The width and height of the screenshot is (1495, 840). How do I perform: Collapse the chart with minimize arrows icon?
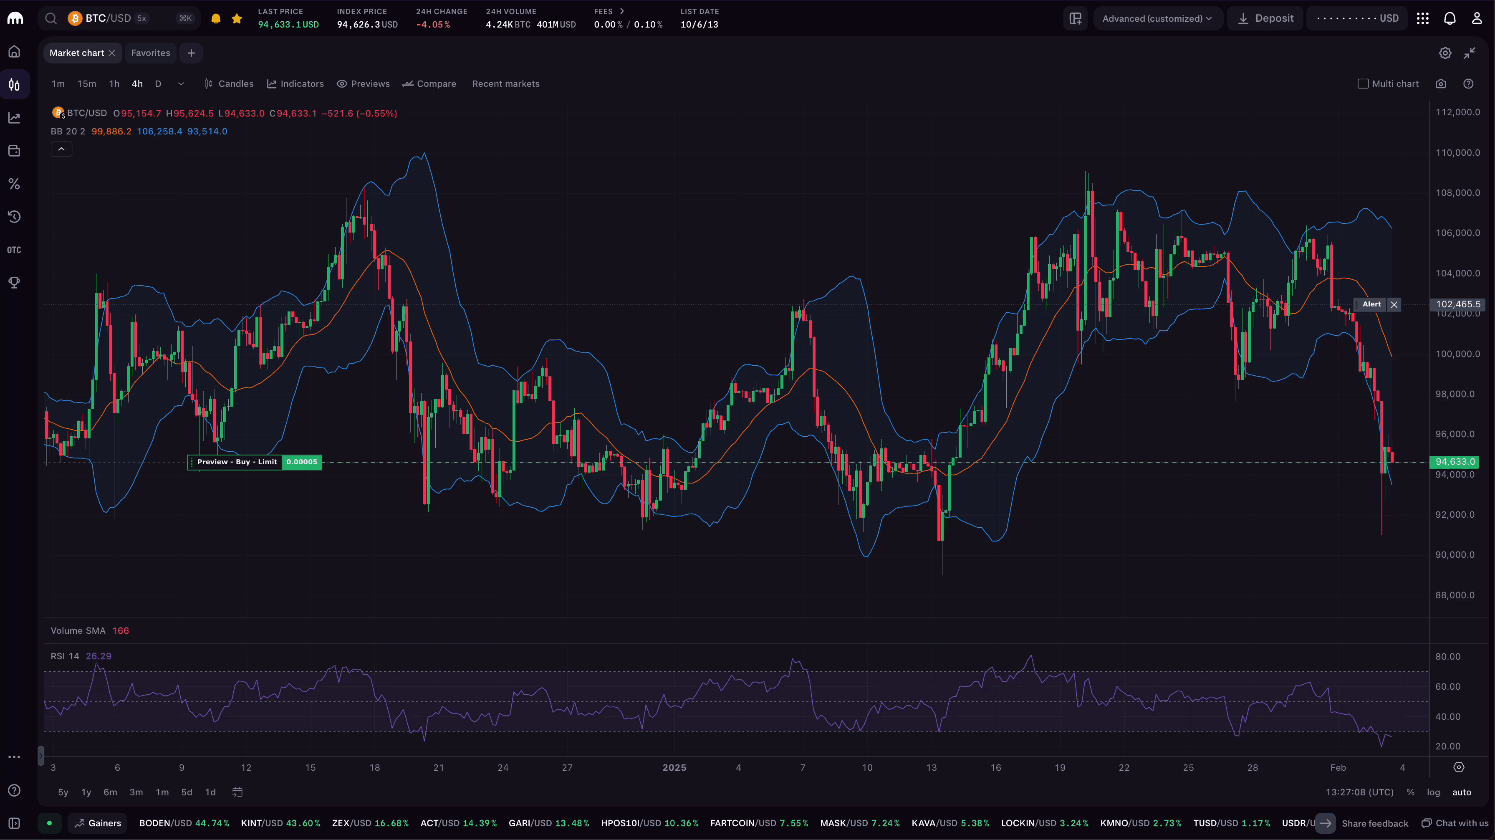click(x=1470, y=53)
